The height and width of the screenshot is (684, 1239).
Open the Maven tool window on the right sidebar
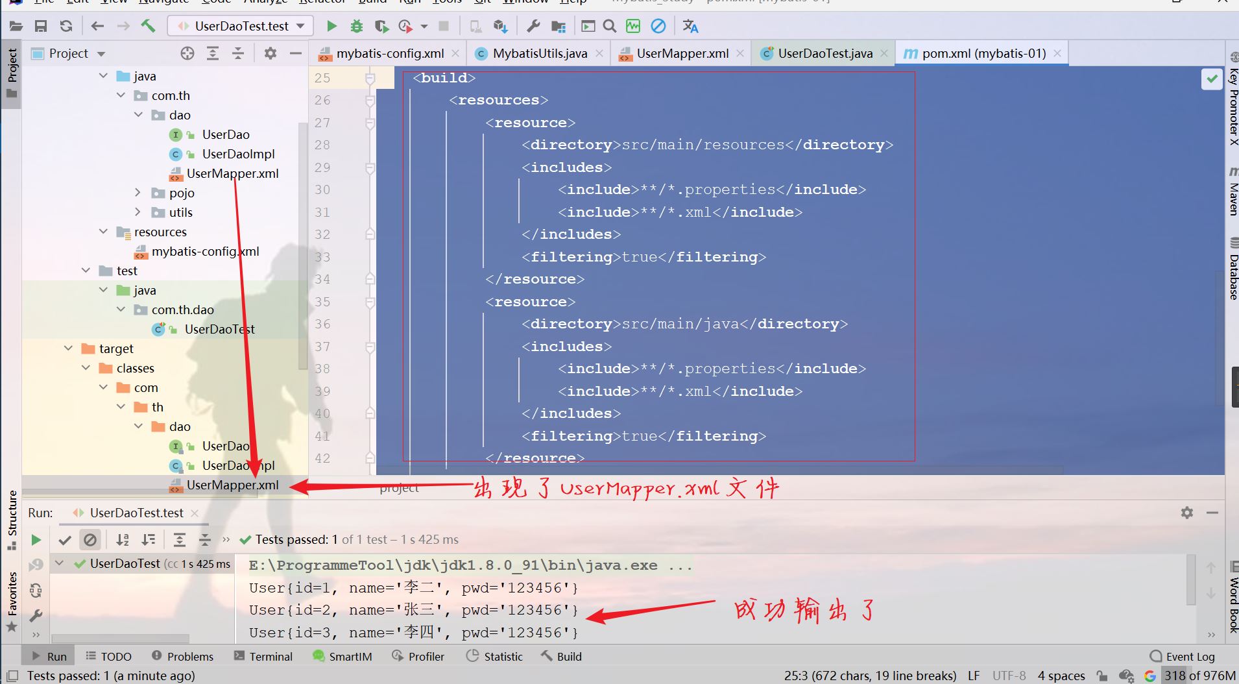pyautogui.click(x=1233, y=191)
